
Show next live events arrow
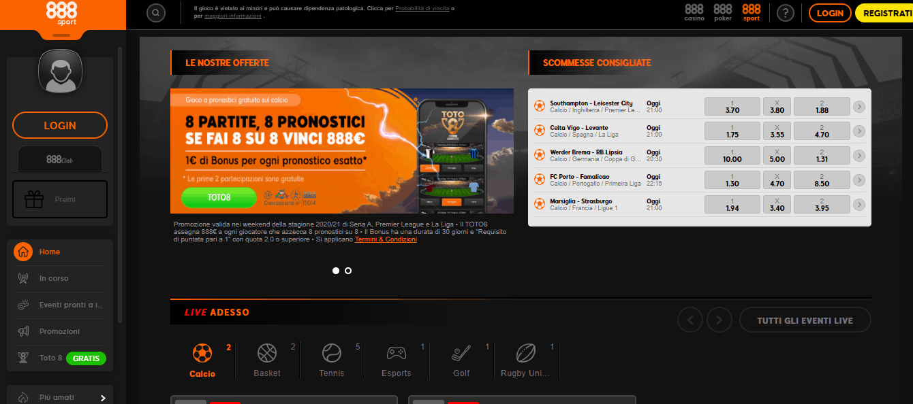coord(719,320)
